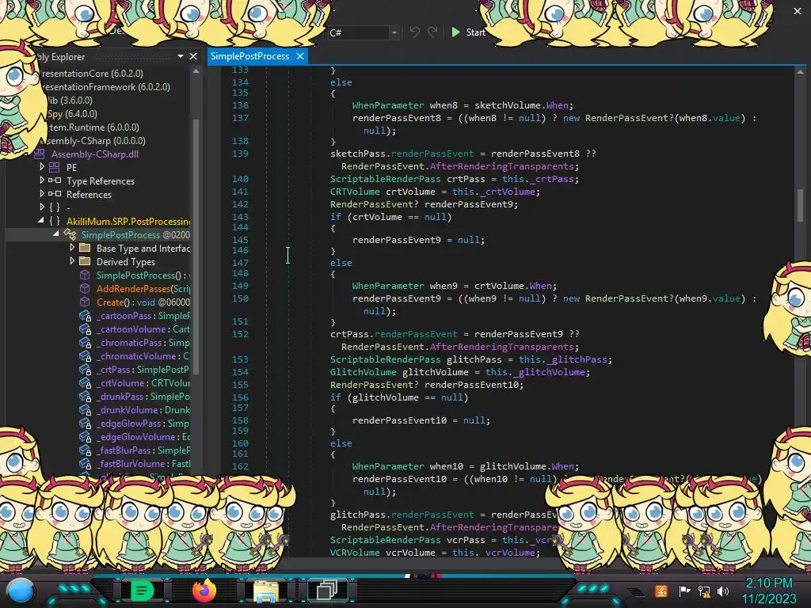This screenshot has width=811, height=608.
Task: Expand the References node
Action: coord(42,193)
